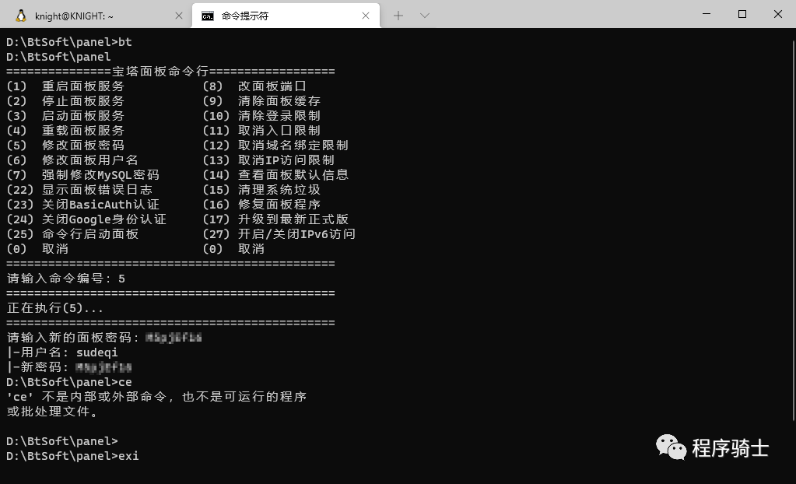Click the text '(13) 取消IP访问限制'
This screenshot has height=484, width=796.
268,160
